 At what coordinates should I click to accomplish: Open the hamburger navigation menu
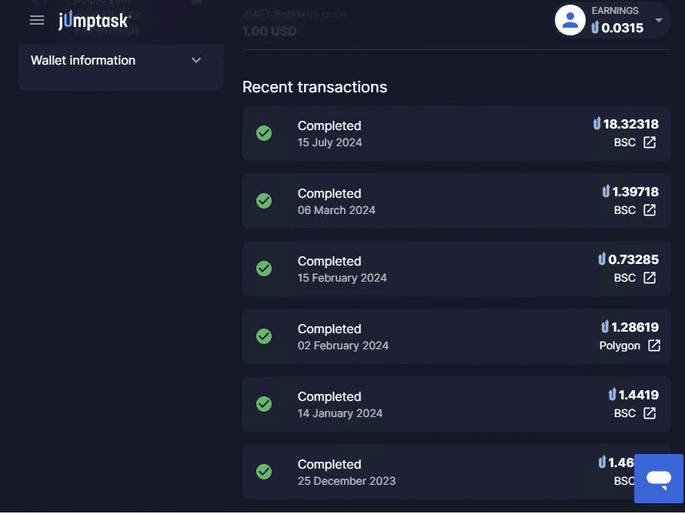37,20
